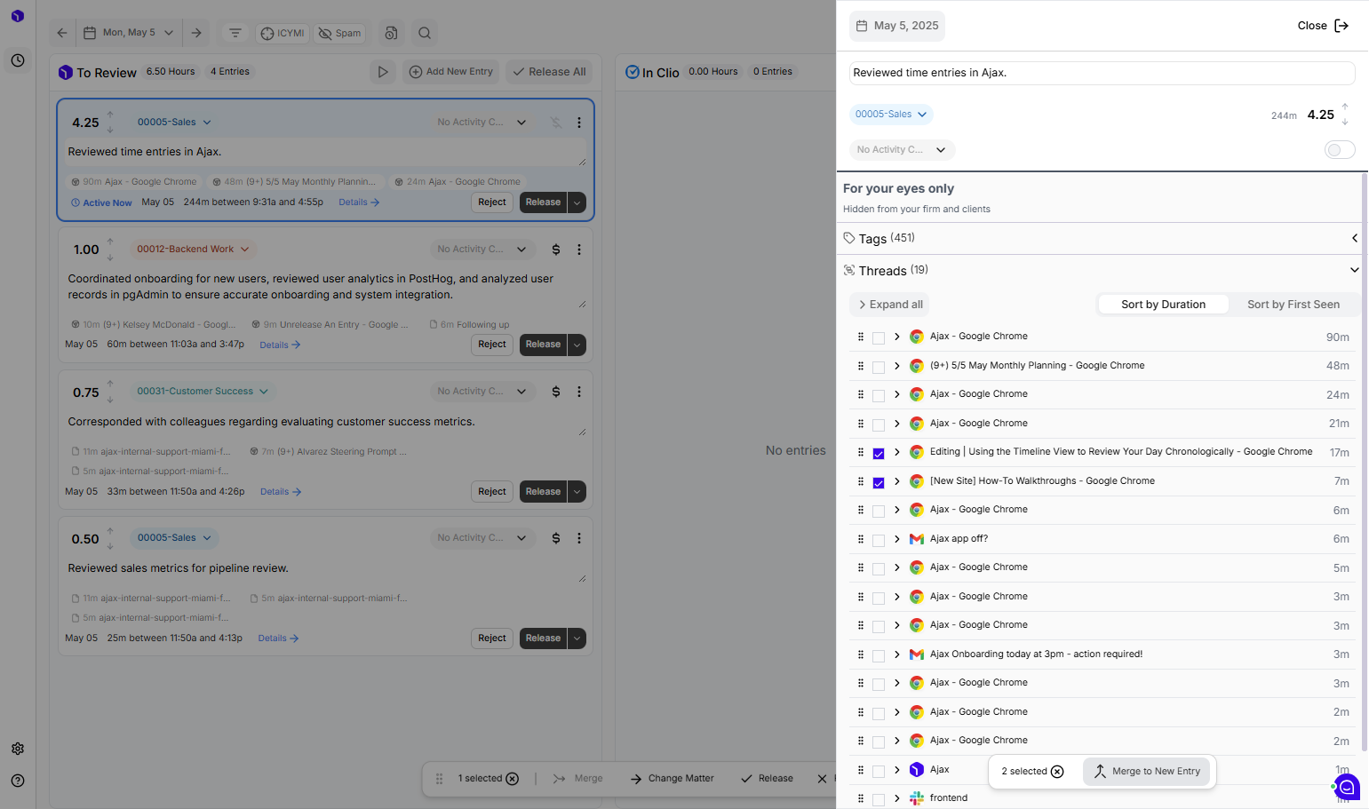Check the 5/5 May Monthly Planning thread
Viewport: 1369px width, 809px height.
tap(879, 367)
